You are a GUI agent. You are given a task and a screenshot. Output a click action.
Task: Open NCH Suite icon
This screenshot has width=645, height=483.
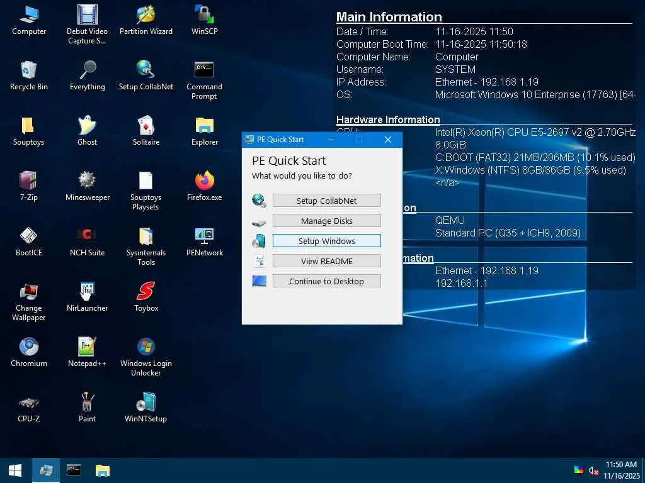pos(87,242)
